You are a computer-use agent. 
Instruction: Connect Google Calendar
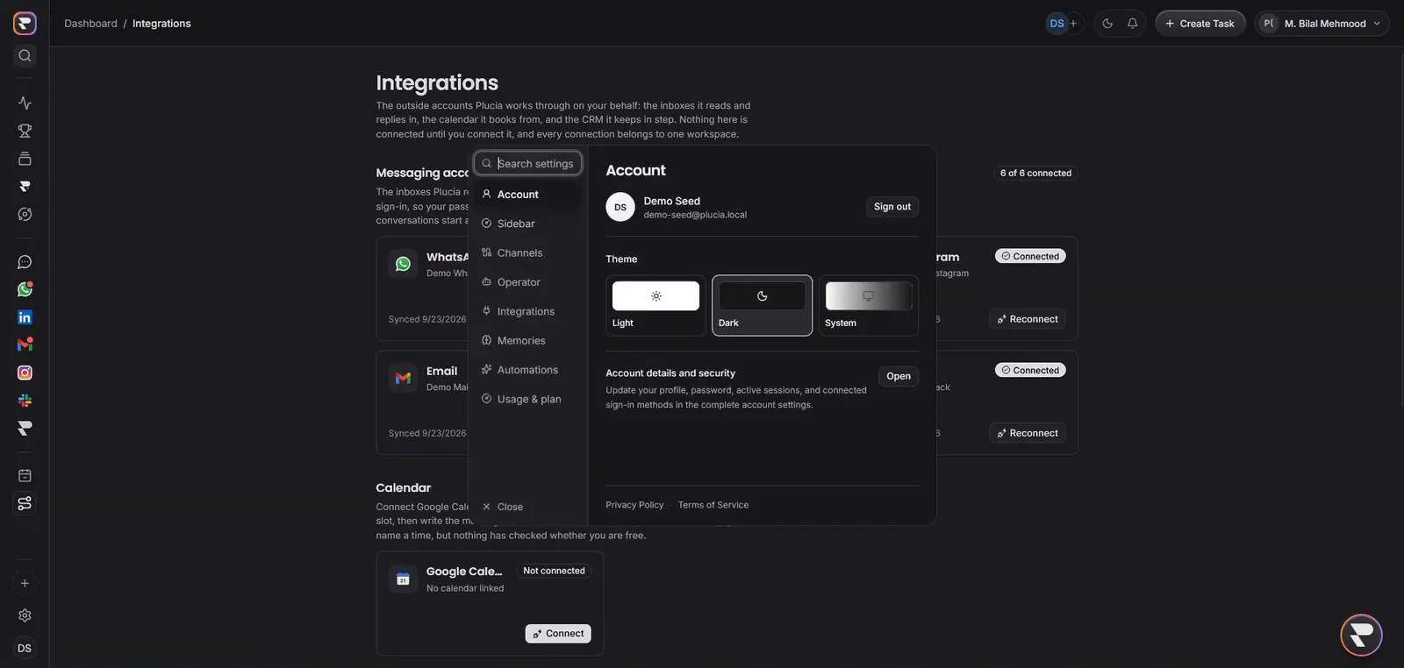click(558, 634)
